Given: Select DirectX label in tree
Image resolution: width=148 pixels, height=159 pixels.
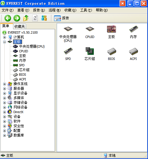Looking at the screenshot, I should [18, 112].
